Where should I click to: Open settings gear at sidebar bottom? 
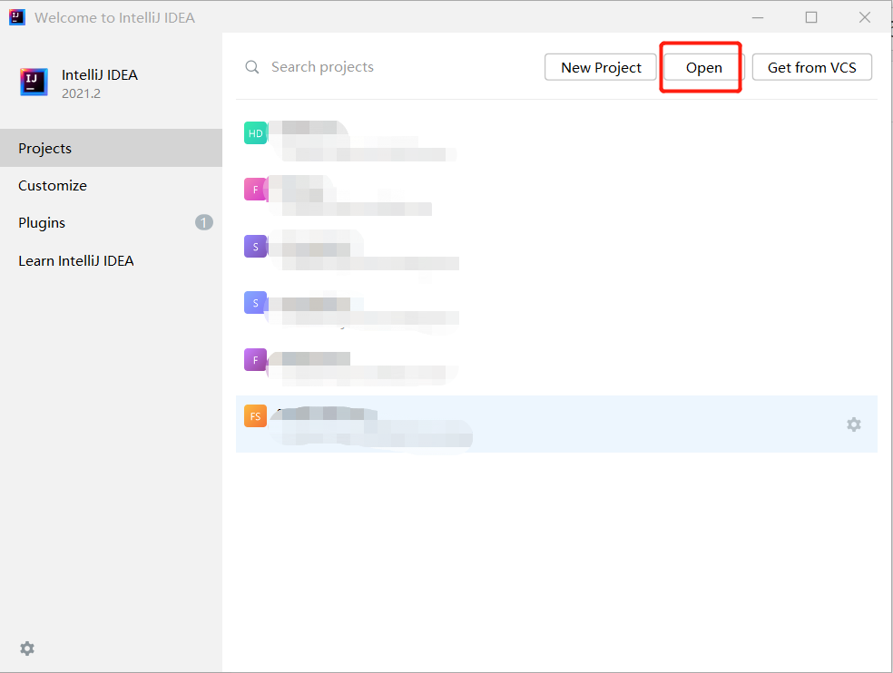27,648
